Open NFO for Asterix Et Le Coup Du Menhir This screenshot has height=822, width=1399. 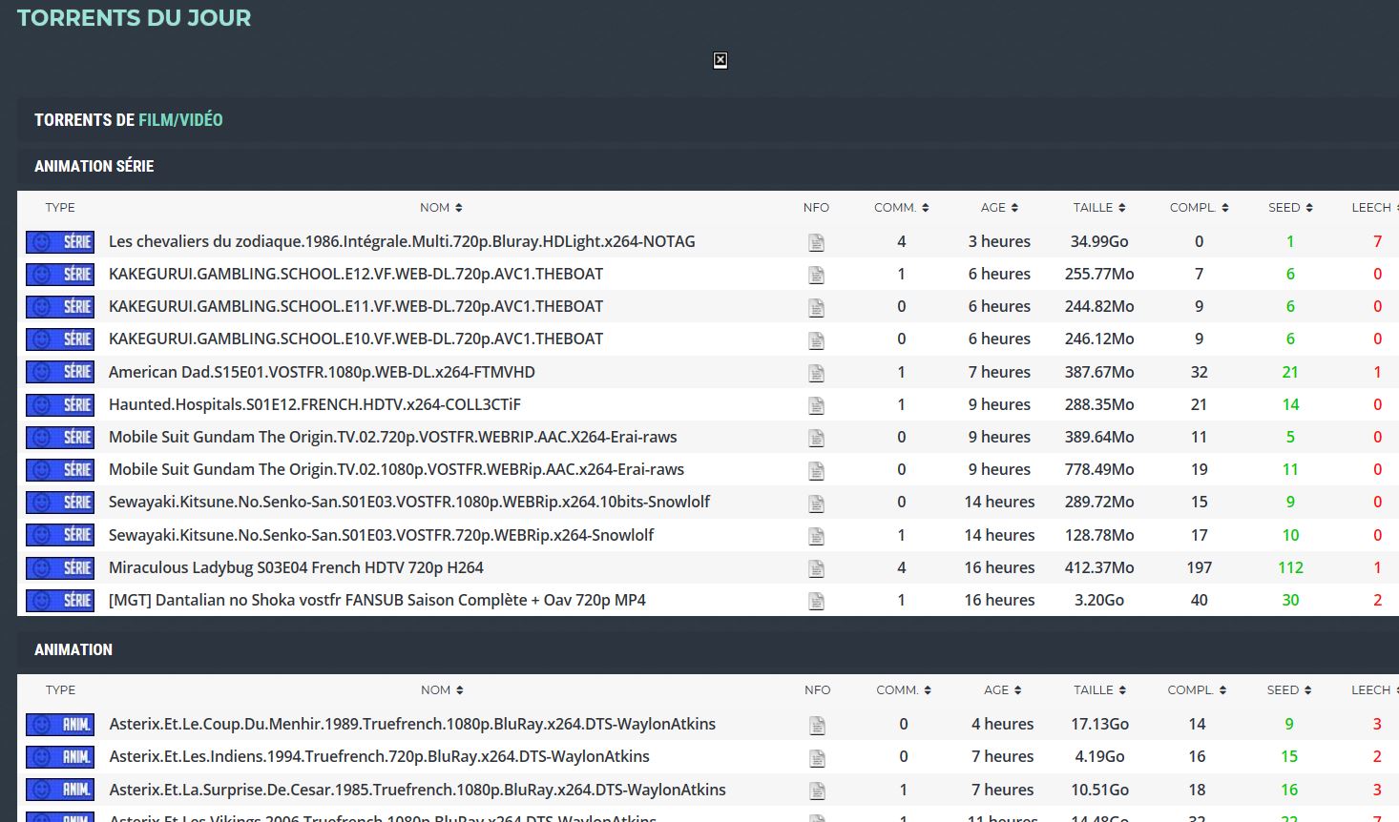click(x=817, y=726)
